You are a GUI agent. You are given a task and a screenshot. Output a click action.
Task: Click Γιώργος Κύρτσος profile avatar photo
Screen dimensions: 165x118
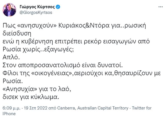pos(10,9)
